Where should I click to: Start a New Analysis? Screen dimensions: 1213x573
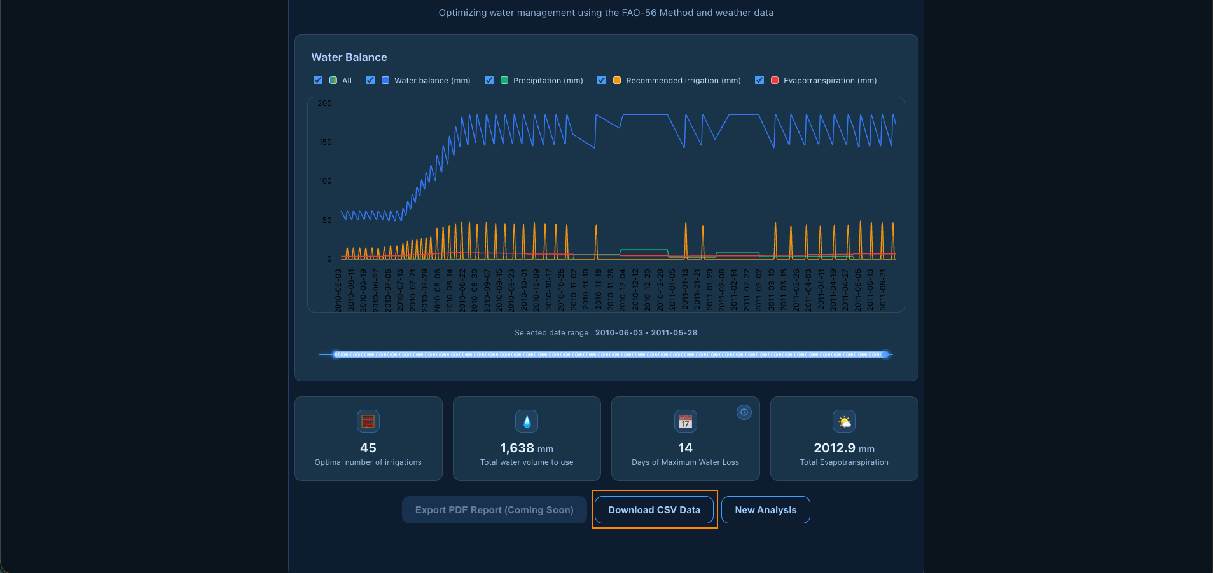tap(765, 510)
